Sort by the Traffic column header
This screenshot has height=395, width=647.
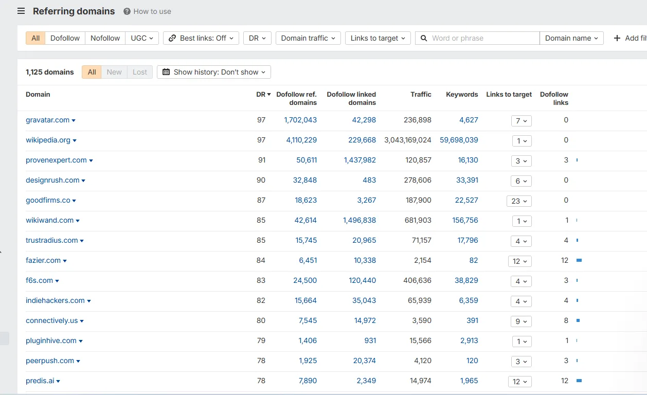point(421,95)
